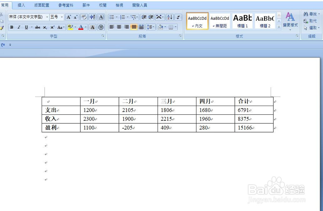The width and height of the screenshot is (323, 211).
Task: Apply the 內文 style
Action: [x=197, y=21]
